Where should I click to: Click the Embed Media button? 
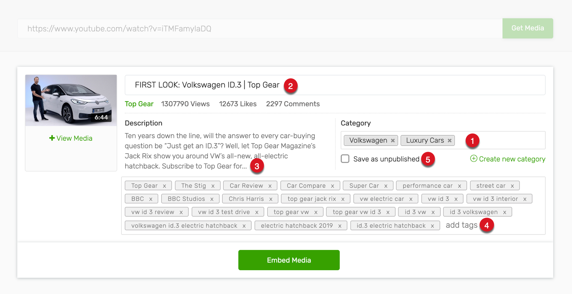[289, 260]
